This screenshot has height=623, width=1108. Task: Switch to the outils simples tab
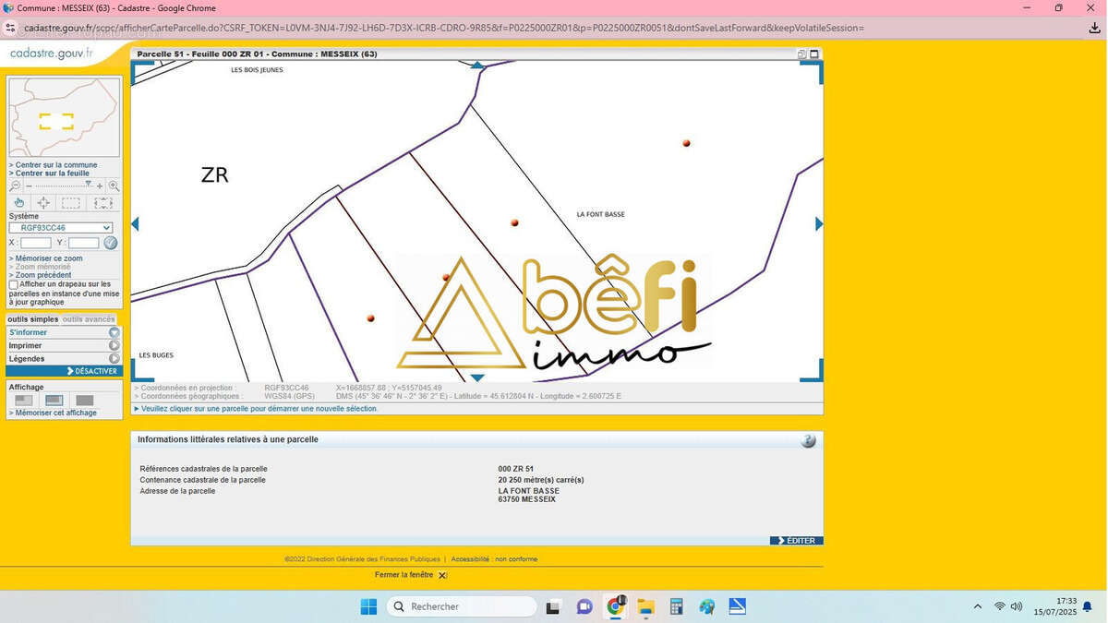pyautogui.click(x=33, y=319)
